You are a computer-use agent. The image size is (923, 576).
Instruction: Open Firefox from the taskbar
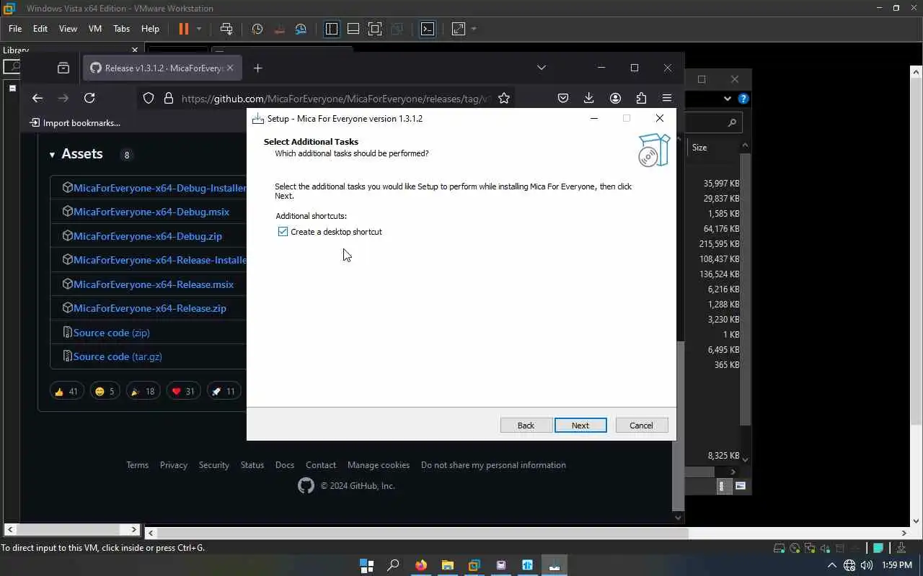coord(420,565)
